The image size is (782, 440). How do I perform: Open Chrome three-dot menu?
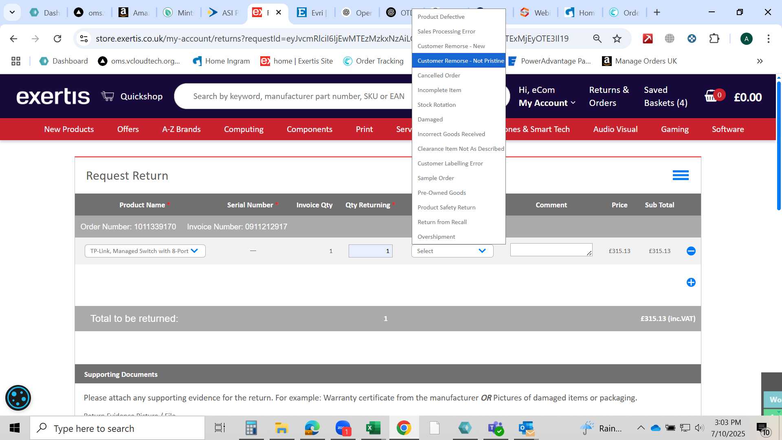(768, 39)
